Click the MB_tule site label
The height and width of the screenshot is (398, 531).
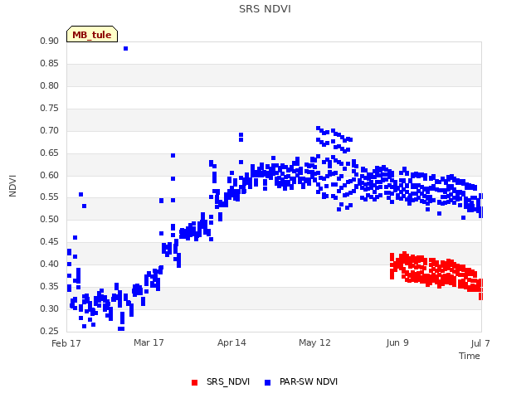(92, 35)
